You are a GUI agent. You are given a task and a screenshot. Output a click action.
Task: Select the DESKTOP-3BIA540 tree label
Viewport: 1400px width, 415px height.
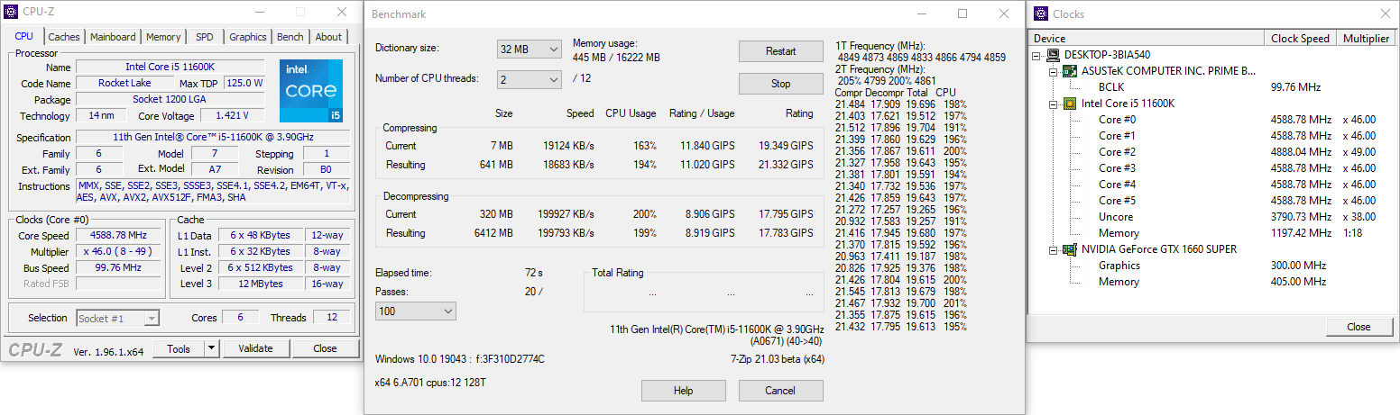point(1107,55)
